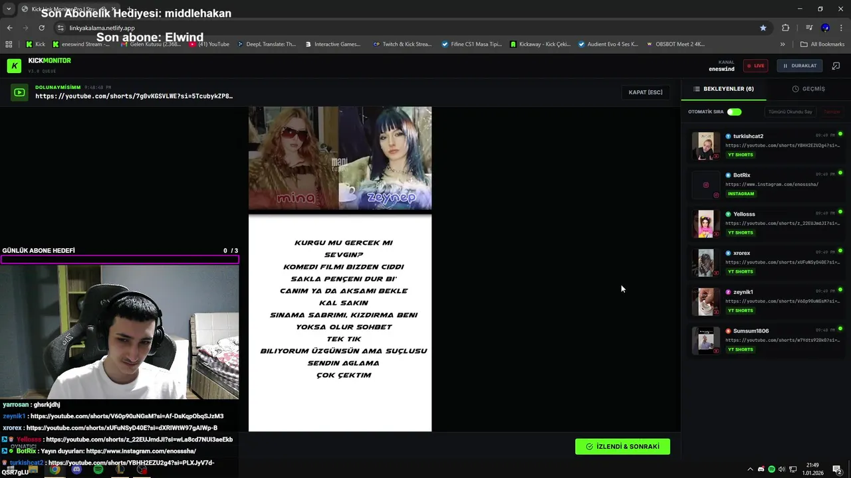Viewport: 851px width, 478px height.
Task: Open the Kickaway bookmark
Action: pos(541,44)
